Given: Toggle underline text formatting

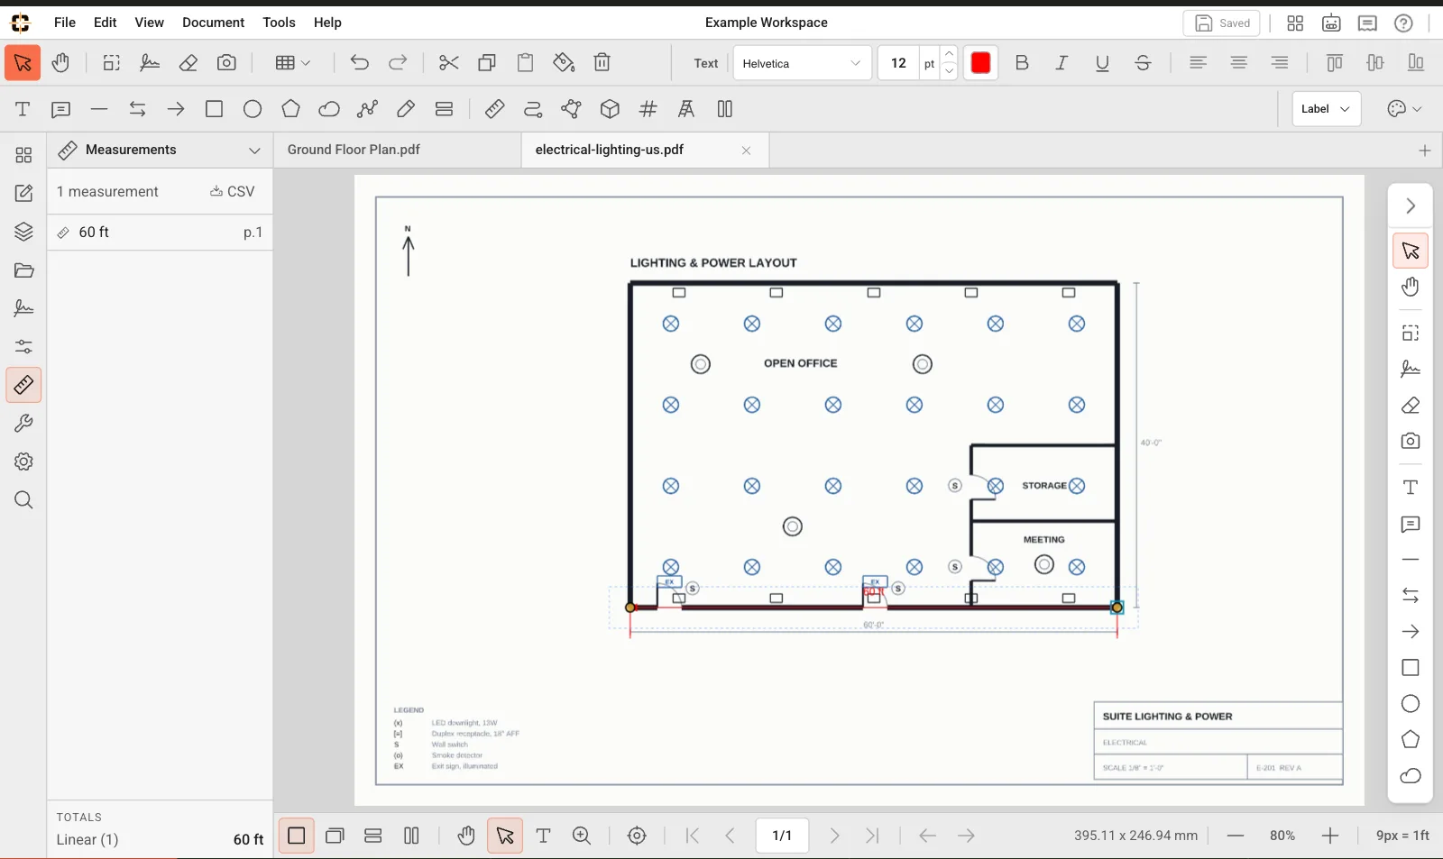Looking at the screenshot, I should (x=1102, y=63).
